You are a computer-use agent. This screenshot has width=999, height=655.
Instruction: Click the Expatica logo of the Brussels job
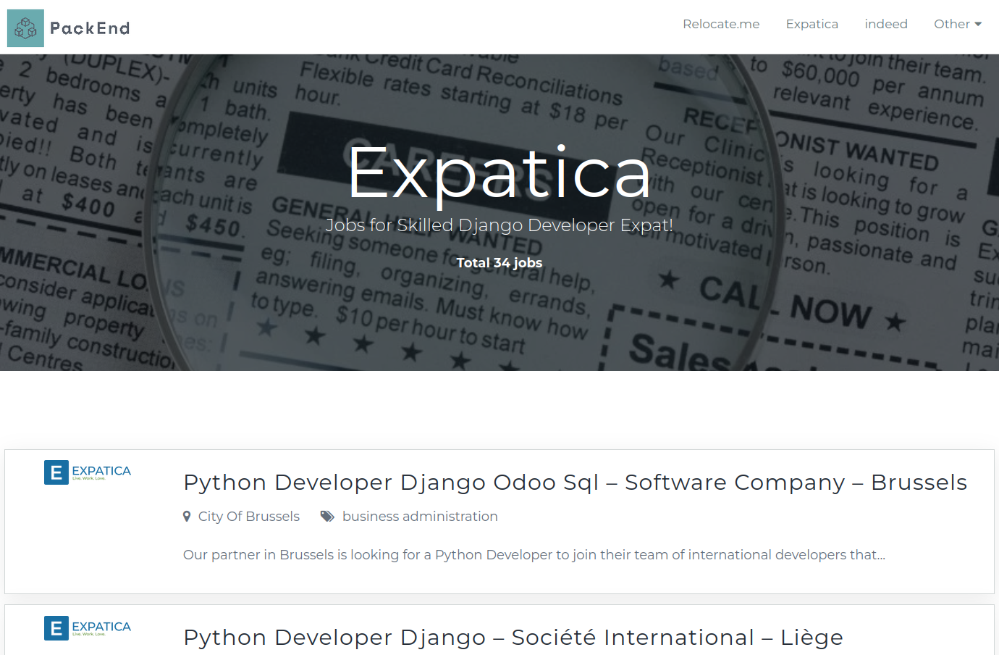(88, 472)
